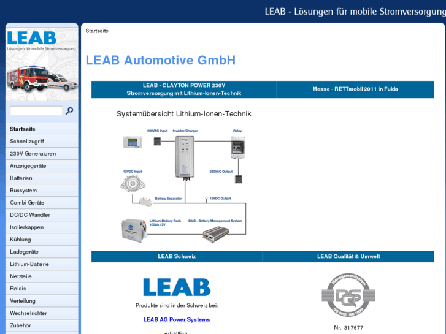Select Zubehör in sidebar

click(42, 325)
